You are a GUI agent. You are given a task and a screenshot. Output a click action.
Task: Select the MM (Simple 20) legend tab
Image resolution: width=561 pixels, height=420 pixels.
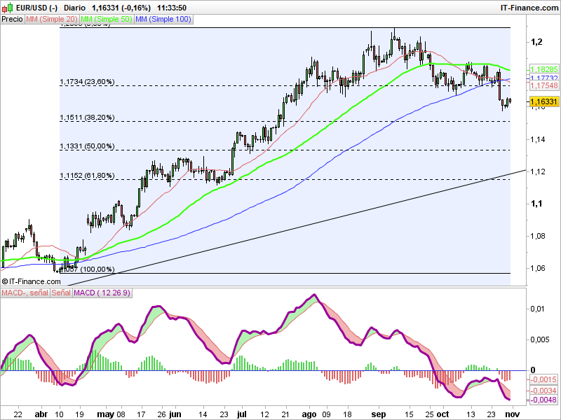click(51, 20)
